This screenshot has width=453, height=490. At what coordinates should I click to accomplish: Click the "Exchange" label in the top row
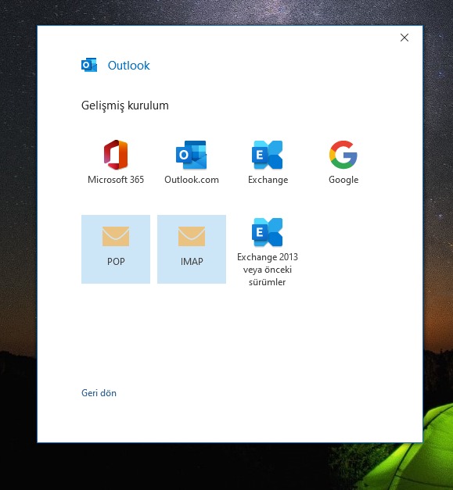(x=268, y=180)
